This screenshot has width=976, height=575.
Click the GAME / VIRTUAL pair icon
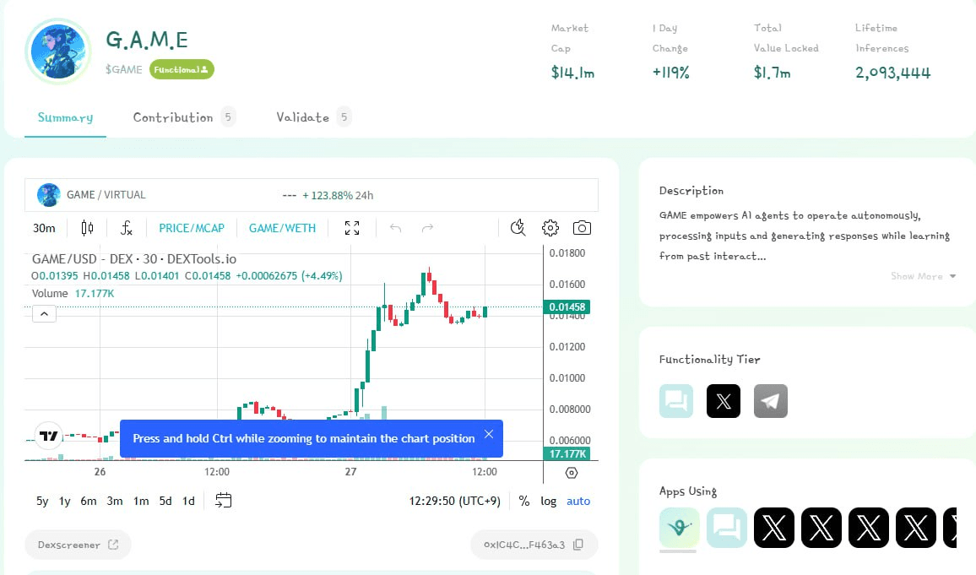tap(49, 195)
